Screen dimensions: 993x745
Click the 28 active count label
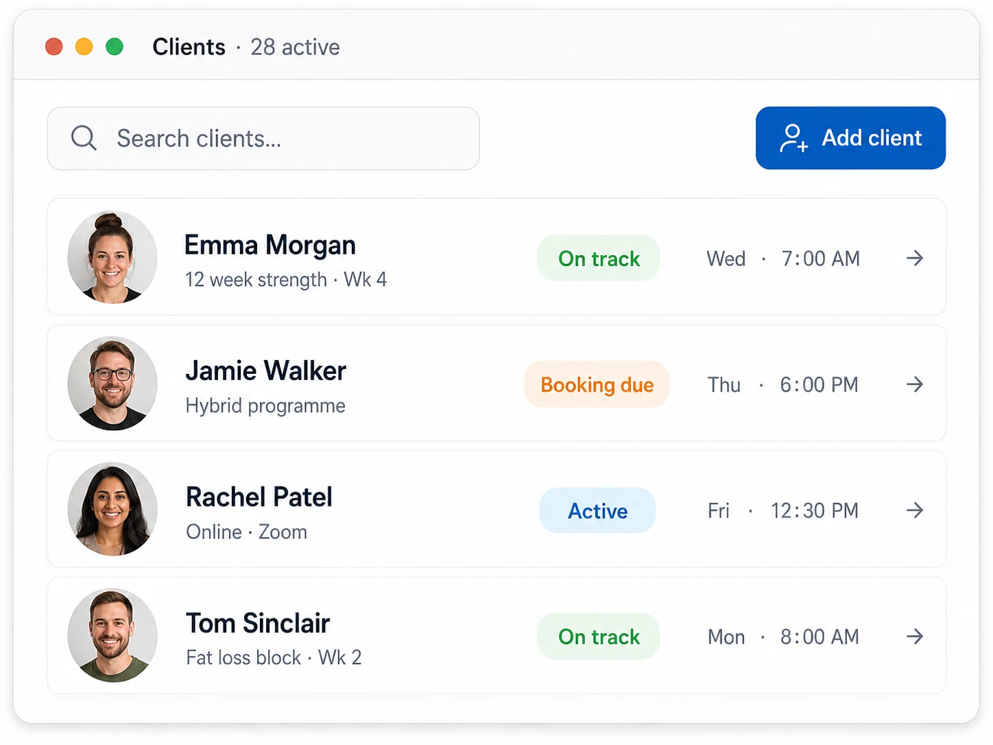295,47
